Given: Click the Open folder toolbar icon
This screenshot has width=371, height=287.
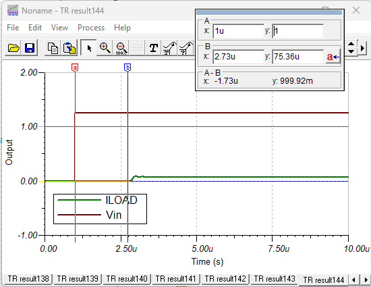Looking at the screenshot, I should [13, 48].
